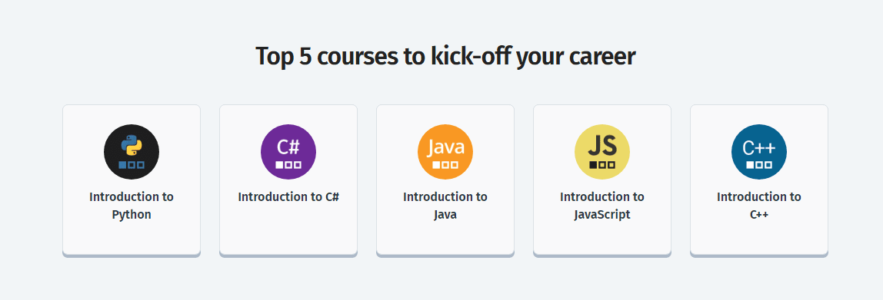Select the empty area of the JavaScript card
Screen dimensions: 883x300
[602, 239]
